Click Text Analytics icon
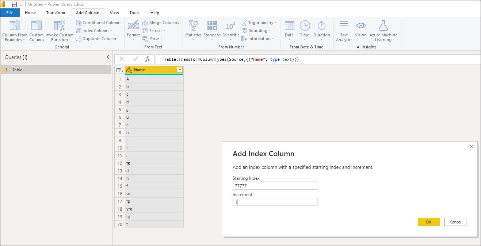The image size is (481, 246). 344,25
